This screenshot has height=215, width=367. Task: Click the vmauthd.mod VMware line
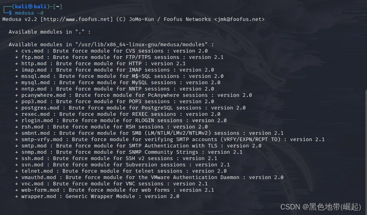tap(149, 177)
